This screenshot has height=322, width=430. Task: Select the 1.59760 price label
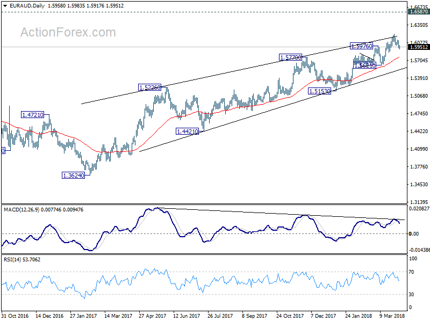point(361,46)
